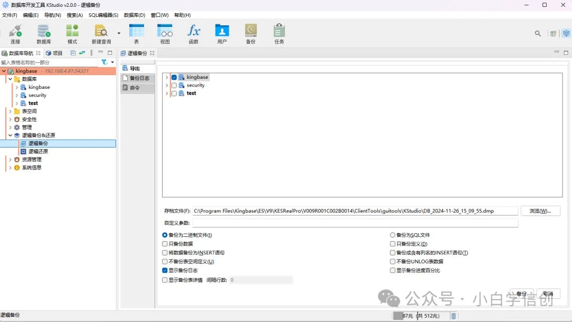
Task: Minimize the 逻辑备份 editor area
Action: (x=557, y=52)
